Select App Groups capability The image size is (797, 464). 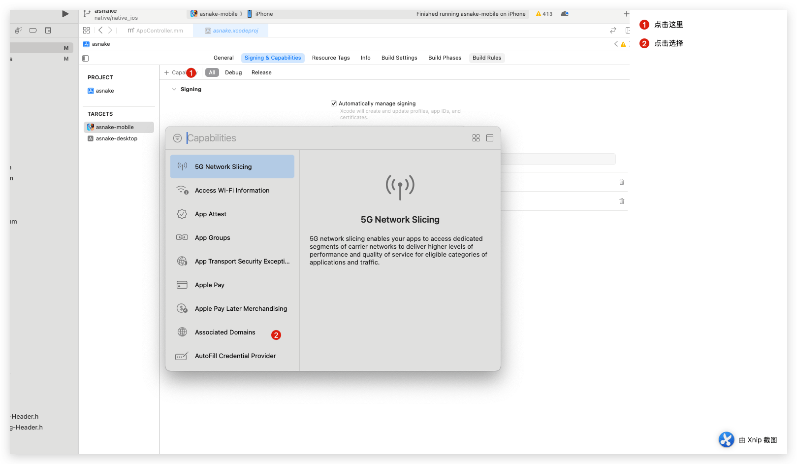coord(232,237)
